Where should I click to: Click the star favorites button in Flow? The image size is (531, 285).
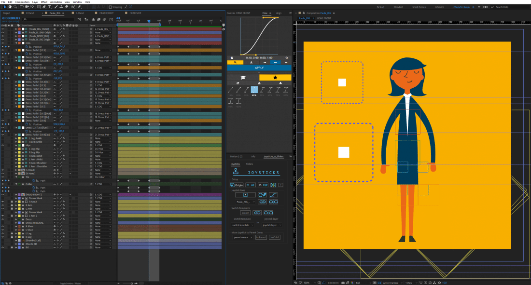(275, 77)
